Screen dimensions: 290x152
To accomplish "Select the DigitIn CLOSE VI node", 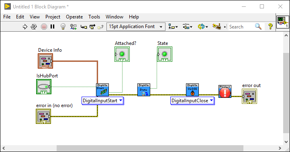I will [x=192, y=90].
